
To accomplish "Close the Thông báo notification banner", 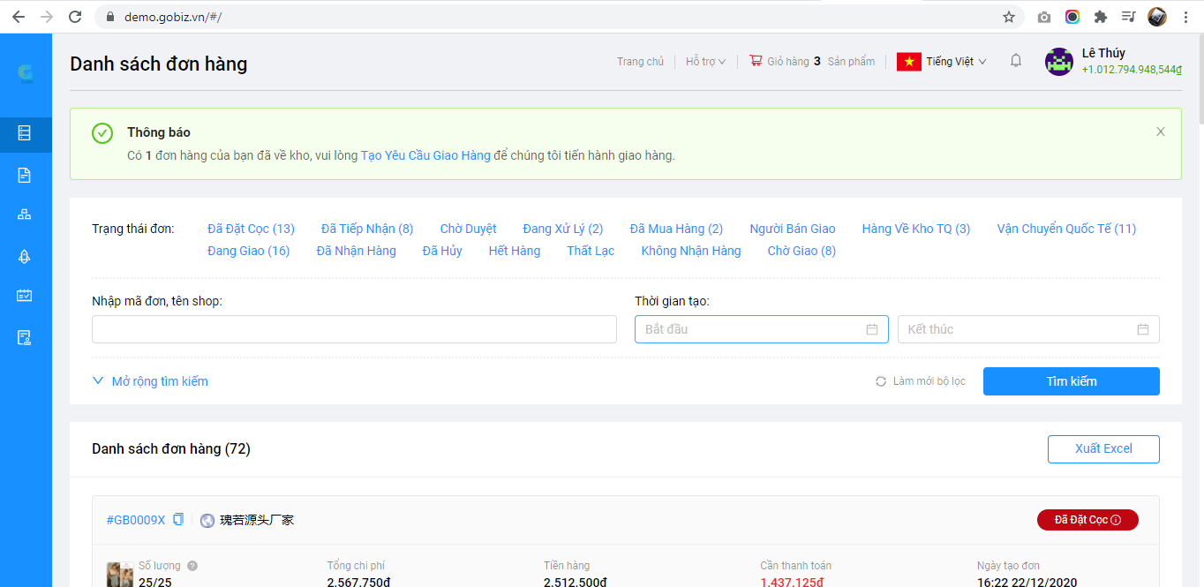I will click(x=1160, y=132).
